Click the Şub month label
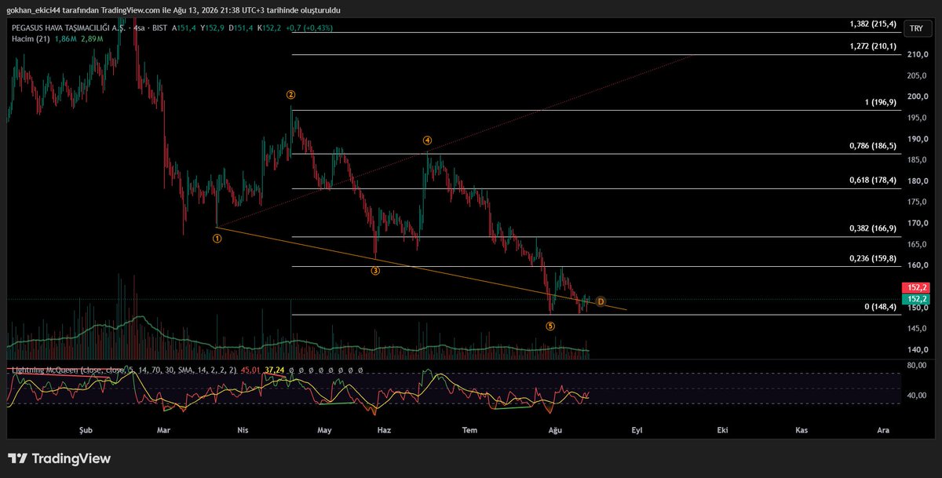The image size is (942, 478). pyautogui.click(x=86, y=430)
